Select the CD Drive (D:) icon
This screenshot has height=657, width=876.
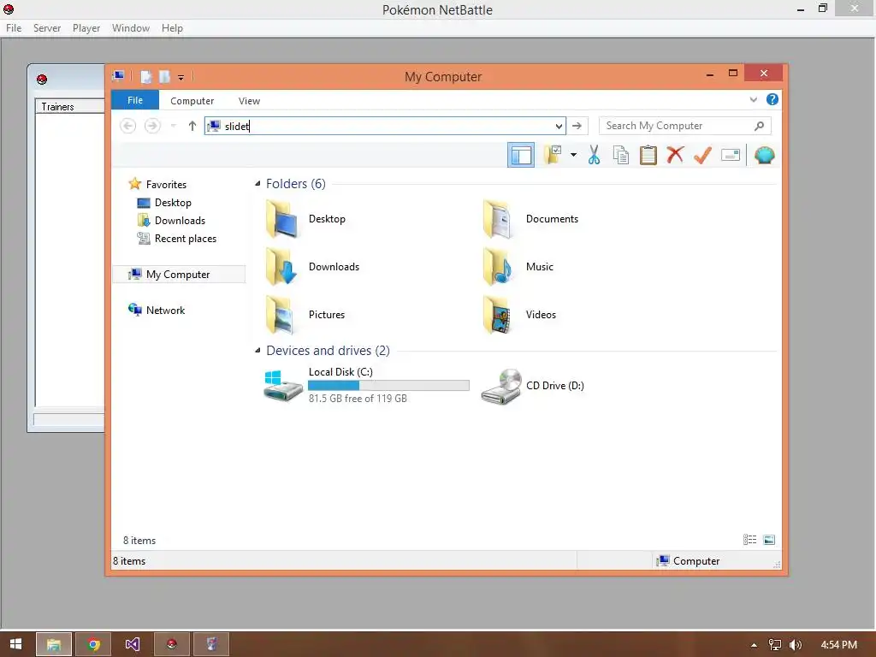[x=501, y=386]
